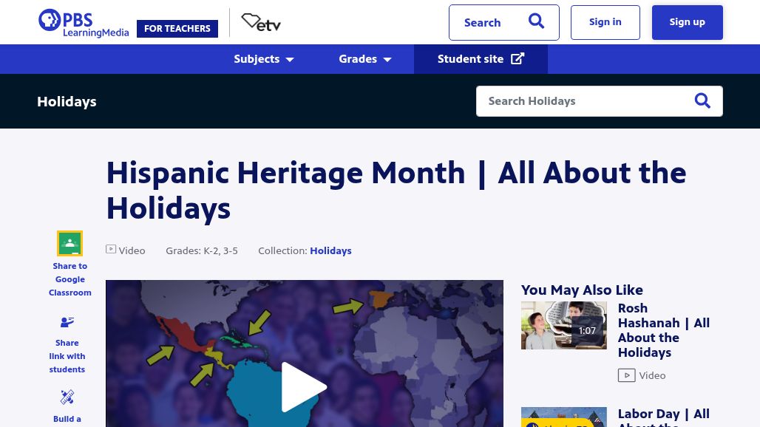Click the PBS LearningMedia logo

point(83,22)
